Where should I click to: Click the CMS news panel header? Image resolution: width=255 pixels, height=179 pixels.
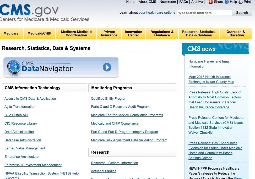[x=215, y=49]
